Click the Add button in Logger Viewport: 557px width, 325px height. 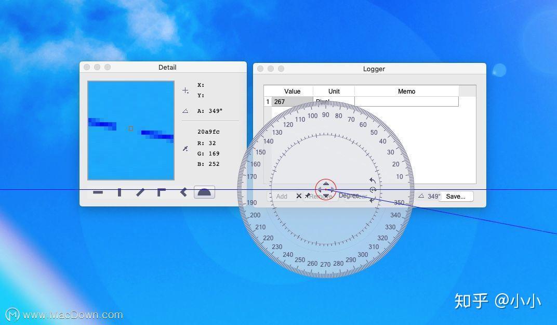tap(281, 196)
